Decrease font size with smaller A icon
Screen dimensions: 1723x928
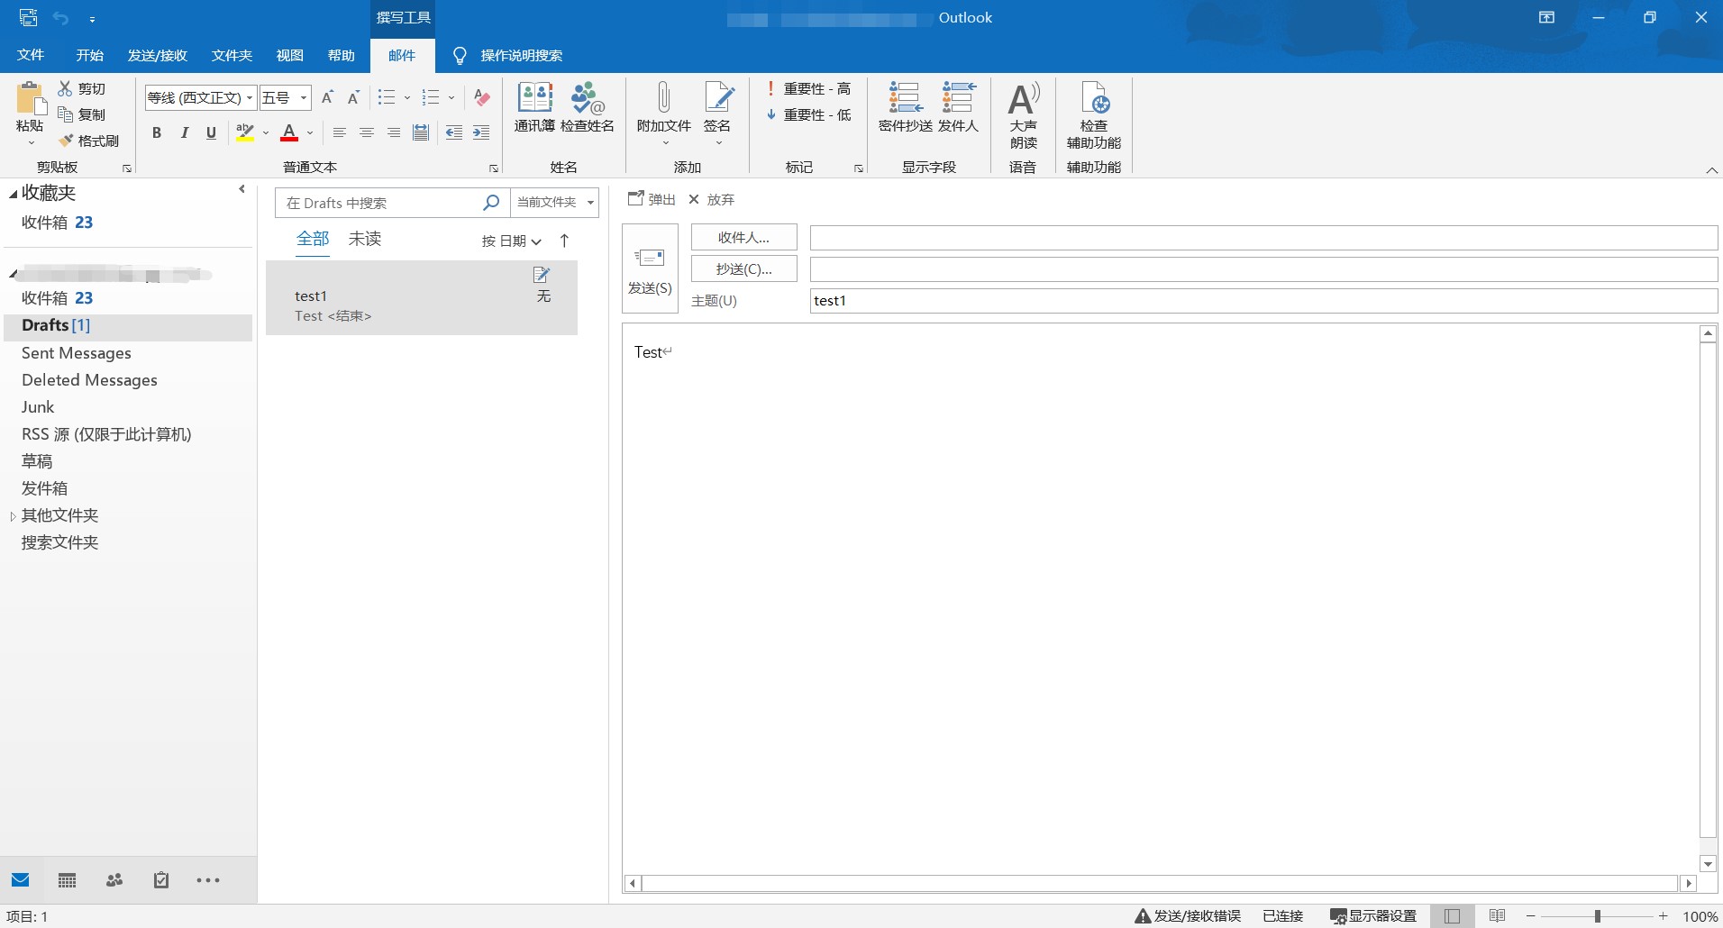353,97
